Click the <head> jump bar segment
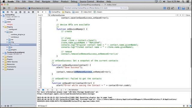 [98, 12]
